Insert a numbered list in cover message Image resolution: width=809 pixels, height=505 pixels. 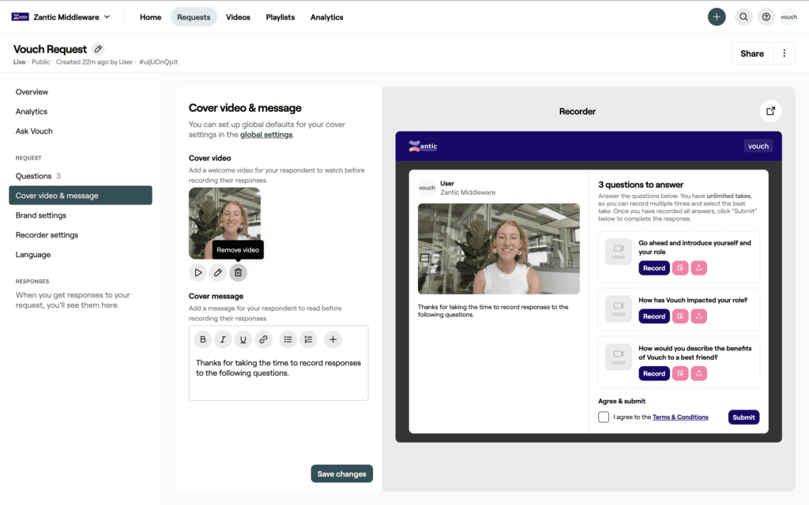(x=308, y=339)
